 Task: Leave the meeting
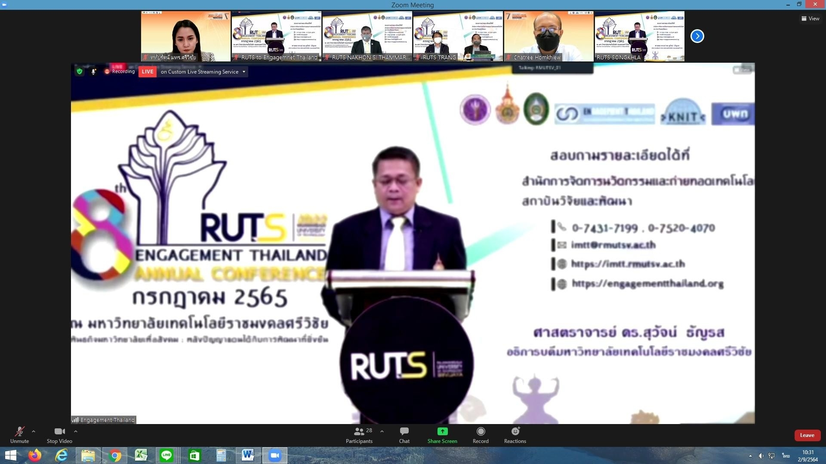(x=807, y=435)
